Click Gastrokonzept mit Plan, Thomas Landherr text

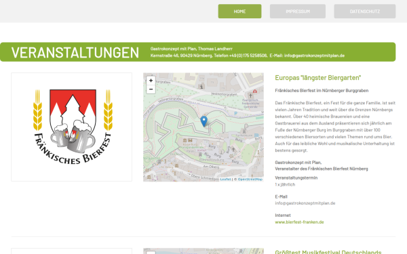(x=191, y=49)
